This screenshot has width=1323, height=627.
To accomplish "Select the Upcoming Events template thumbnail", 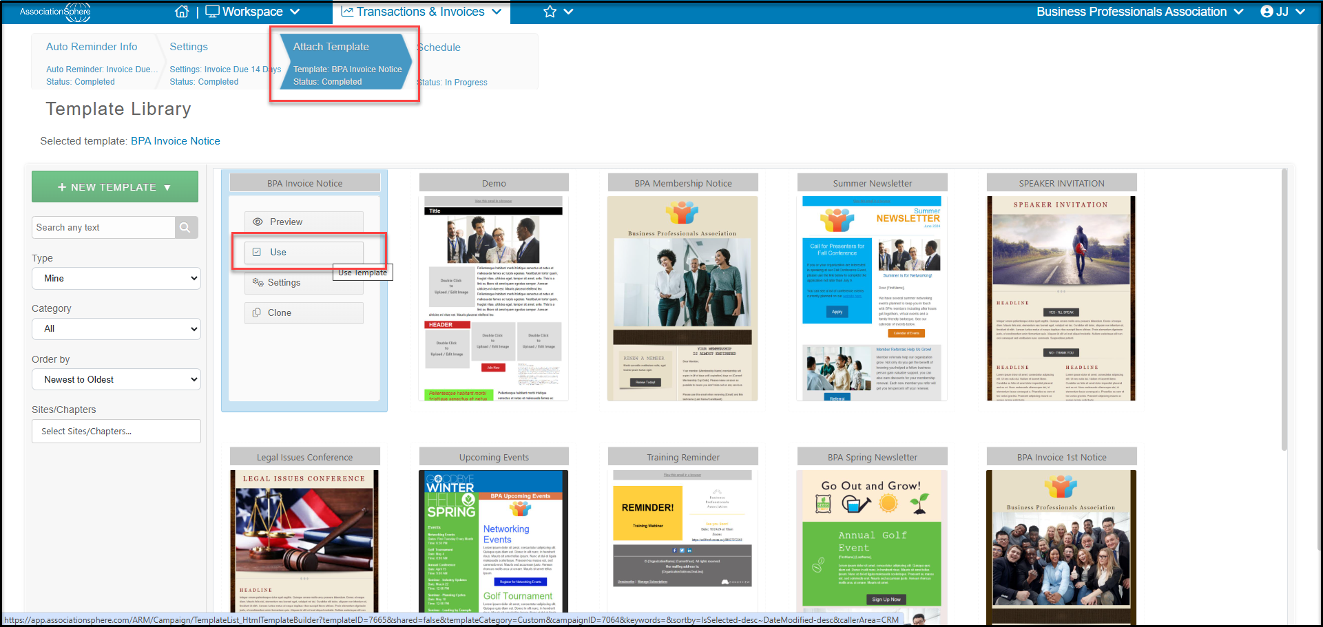I will pos(494,541).
